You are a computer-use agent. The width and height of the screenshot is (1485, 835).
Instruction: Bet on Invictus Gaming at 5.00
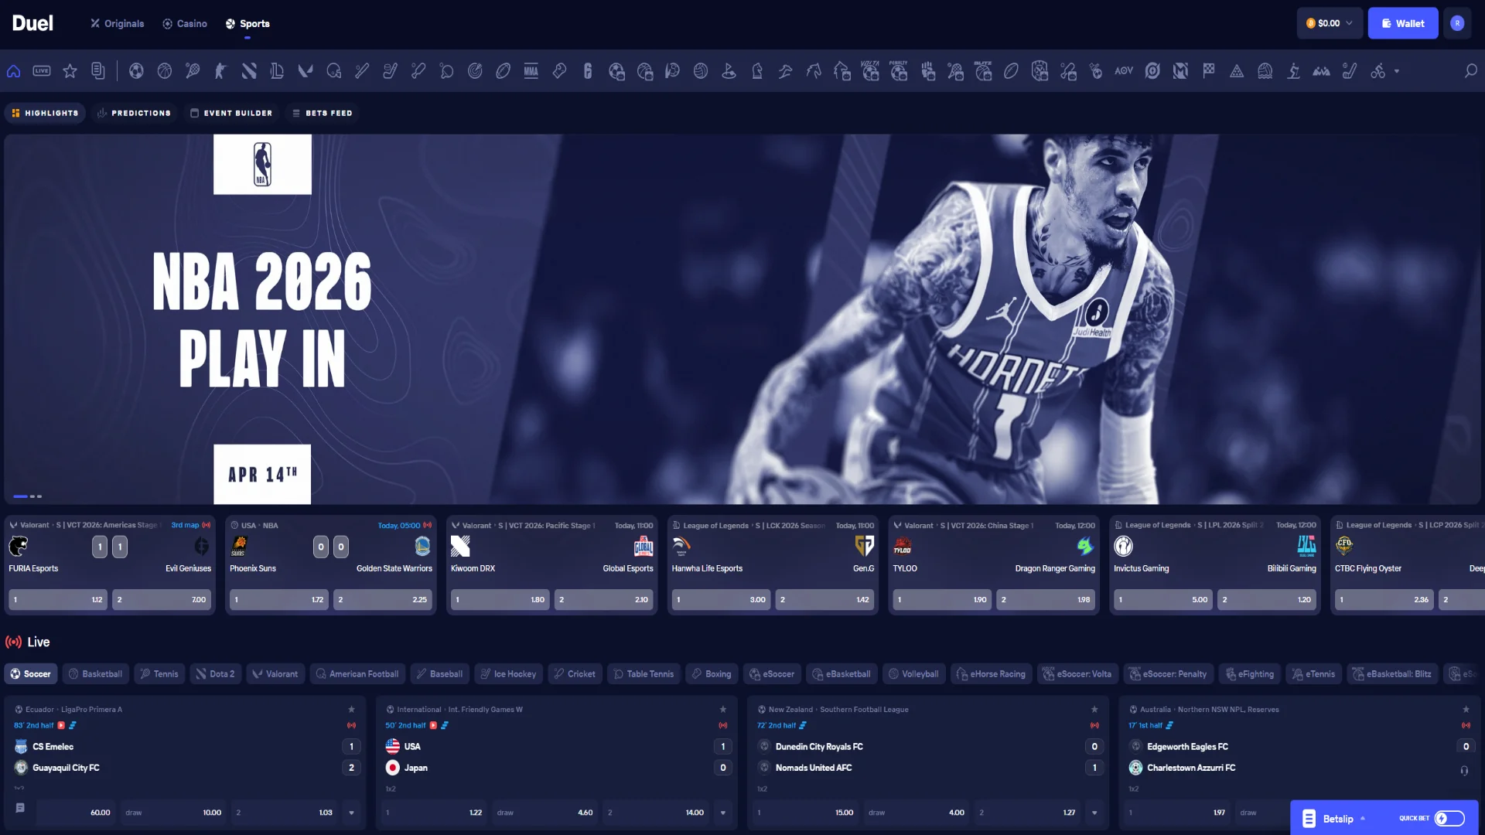click(x=1163, y=599)
